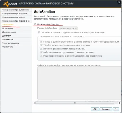Confirm settings with the OK button
The width and height of the screenshot is (122, 113).
95,109
